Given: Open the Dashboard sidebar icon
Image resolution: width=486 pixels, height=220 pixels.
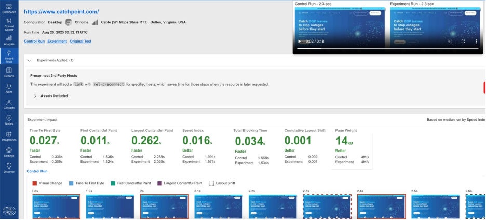Looking at the screenshot, I should point(9,7).
